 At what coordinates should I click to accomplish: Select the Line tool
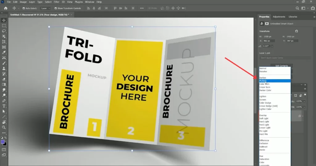tap(4, 117)
